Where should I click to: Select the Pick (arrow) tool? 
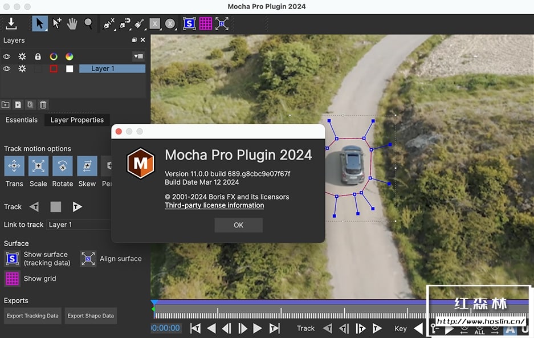coord(40,23)
